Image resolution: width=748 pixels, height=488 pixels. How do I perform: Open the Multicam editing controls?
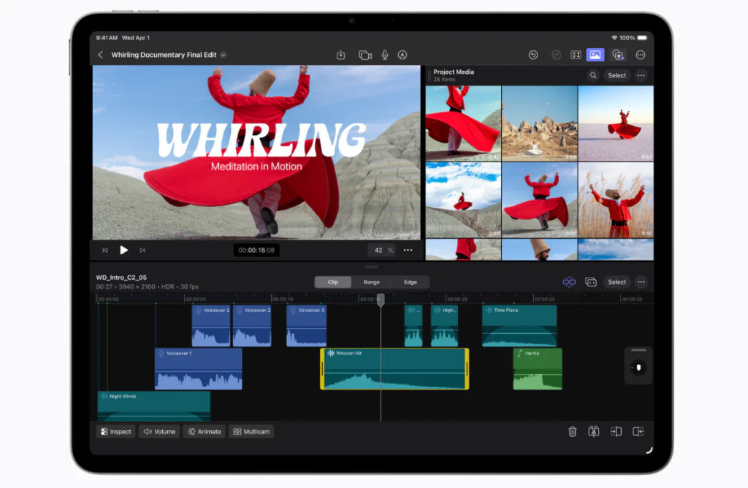[x=251, y=432]
